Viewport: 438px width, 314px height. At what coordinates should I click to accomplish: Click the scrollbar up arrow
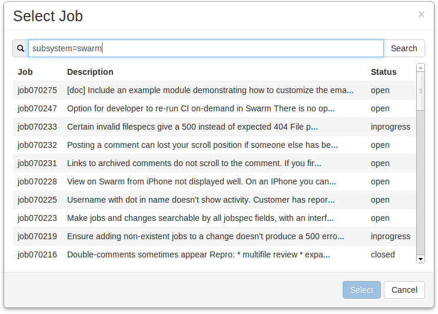coord(420,68)
